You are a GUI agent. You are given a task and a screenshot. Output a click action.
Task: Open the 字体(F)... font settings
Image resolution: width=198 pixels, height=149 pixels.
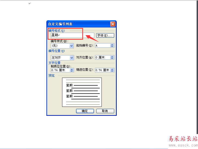(x=105, y=35)
